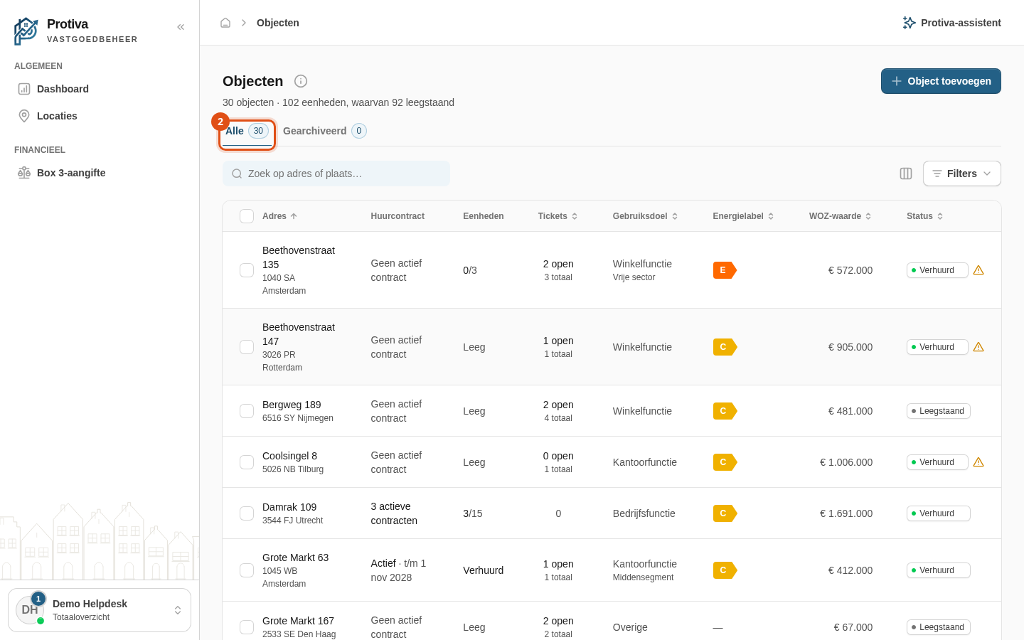
Task: Open info icon next to Objecten heading
Action: click(301, 81)
